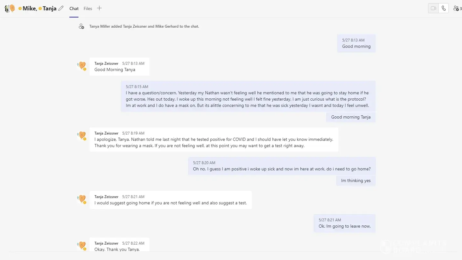
Task: Start an audio call
Action: click(443, 8)
